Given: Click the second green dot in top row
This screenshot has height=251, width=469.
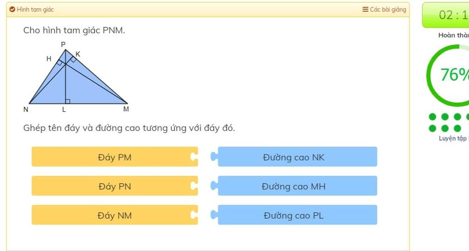Looking at the screenshot, I should [x=445, y=117].
